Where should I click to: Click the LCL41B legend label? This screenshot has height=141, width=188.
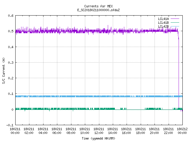click(163, 23)
